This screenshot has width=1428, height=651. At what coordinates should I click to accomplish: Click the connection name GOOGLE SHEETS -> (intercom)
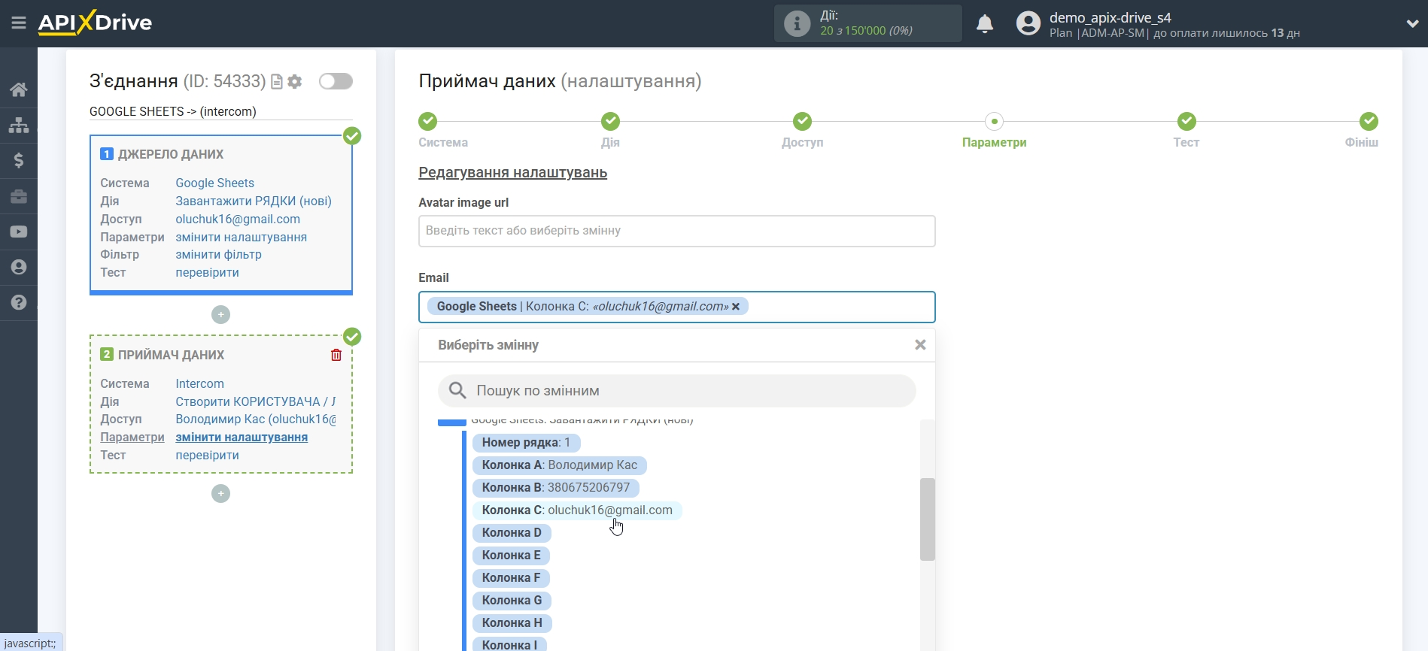[x=173, y=111]
